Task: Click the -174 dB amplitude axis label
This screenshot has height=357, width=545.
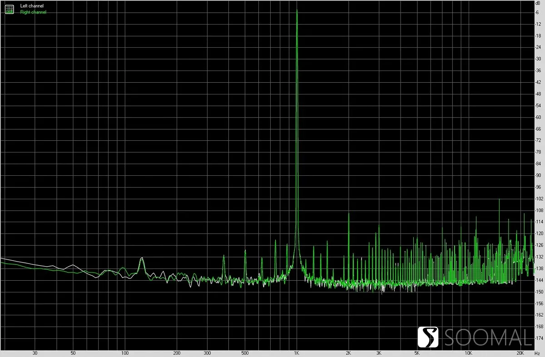Action: pos(539,338)
